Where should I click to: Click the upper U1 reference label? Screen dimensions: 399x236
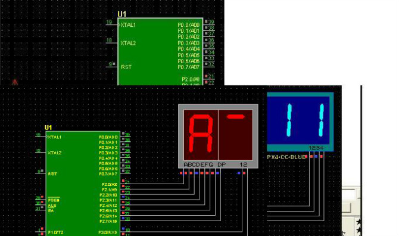tap(122, 14)
